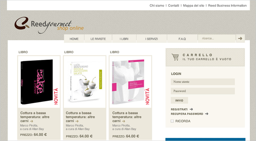Image resolution: width=256 pixels, height=141 pixels.
Task: Click the Registrati link
Action: coord(179,109)
